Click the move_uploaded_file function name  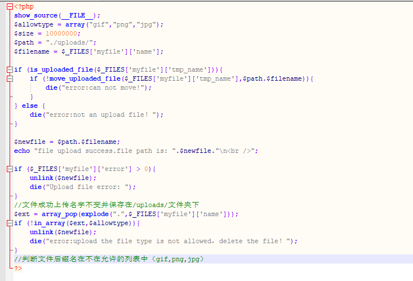(85, 78)
